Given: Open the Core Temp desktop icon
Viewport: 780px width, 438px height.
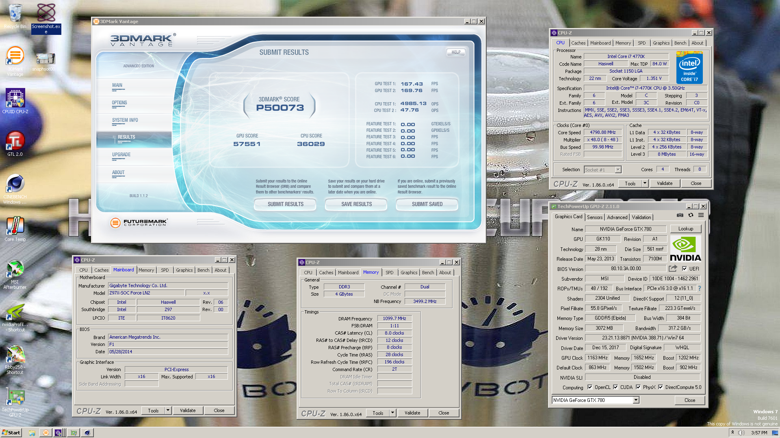Looking at the screenshot, I should point(15,229).
